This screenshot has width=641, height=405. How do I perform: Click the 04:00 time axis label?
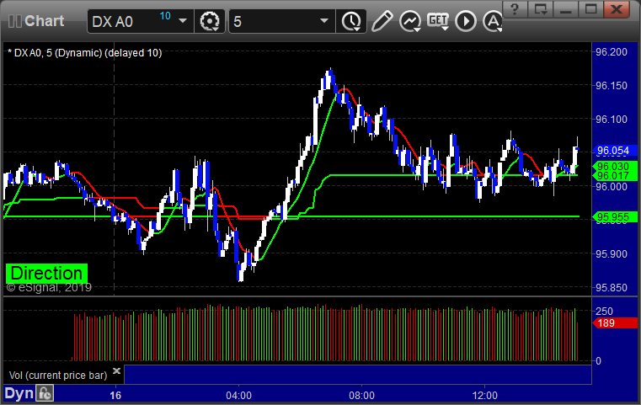238,395
